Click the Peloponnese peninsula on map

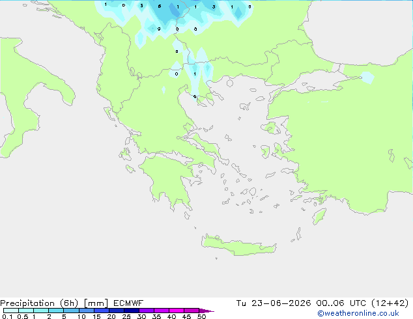(x=170, y=179)
